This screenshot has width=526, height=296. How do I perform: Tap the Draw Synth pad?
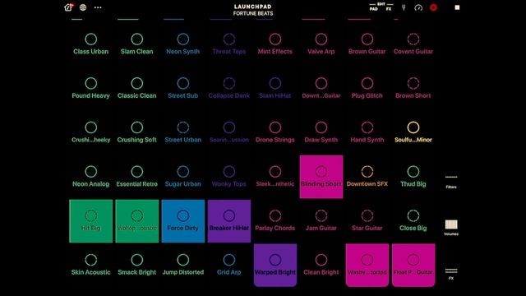pyautogui.click(x=321, y=132)
